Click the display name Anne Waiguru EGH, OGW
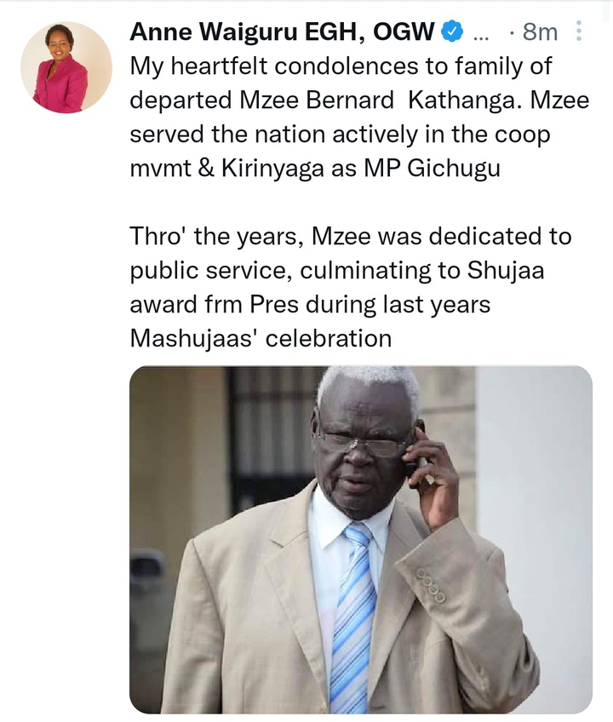 pos(282,32)
